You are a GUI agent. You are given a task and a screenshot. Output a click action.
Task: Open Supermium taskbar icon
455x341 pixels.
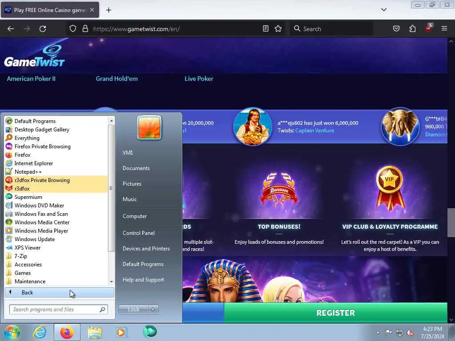(x=150, y=331)
